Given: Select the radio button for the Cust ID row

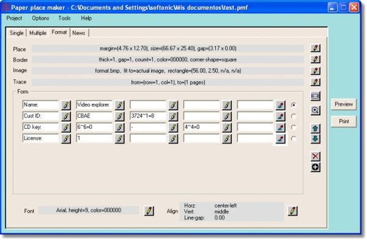Looking at the screenshot, I should point(294,116).
